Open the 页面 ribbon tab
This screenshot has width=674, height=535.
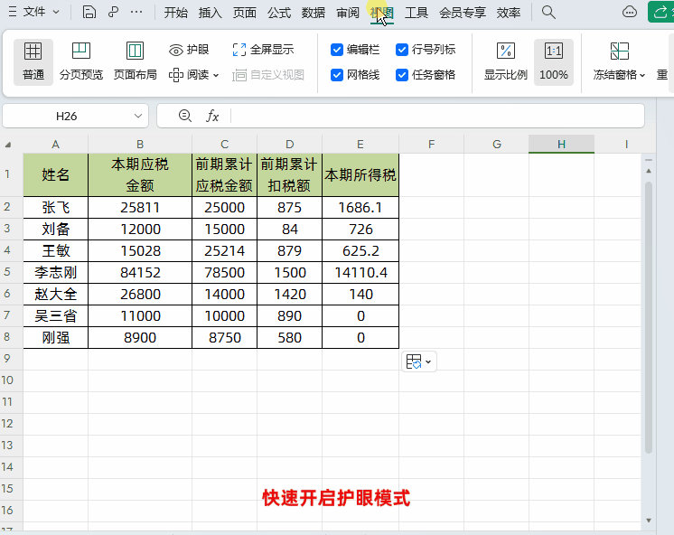click(245, 13)
